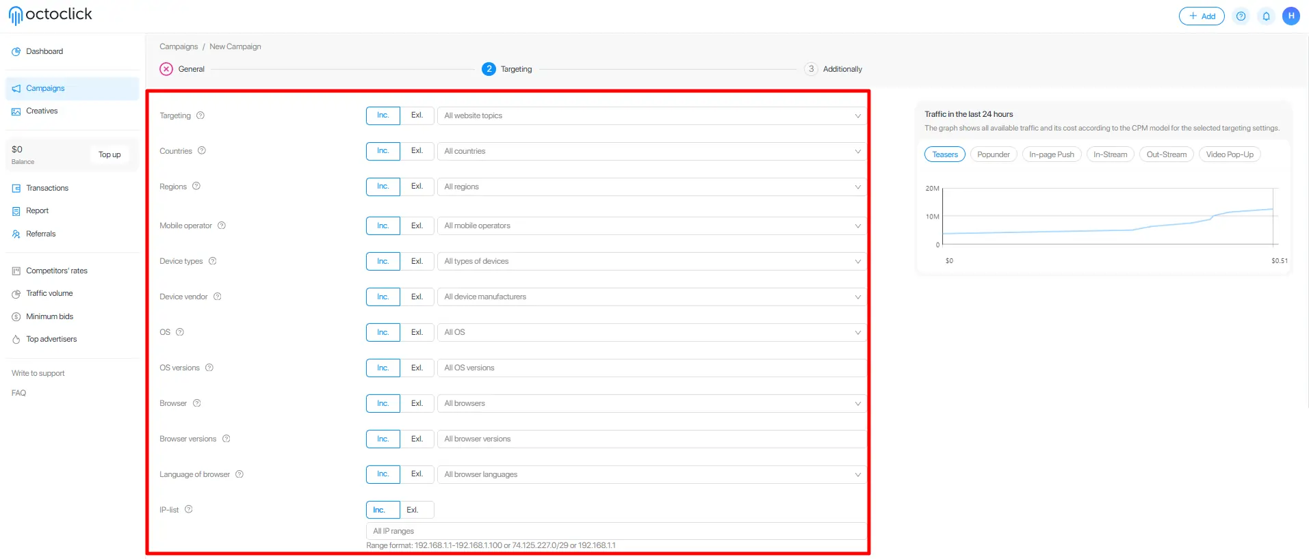
Task: Switch to the In-Stream traffic tab
Action: click(1110, 154)
